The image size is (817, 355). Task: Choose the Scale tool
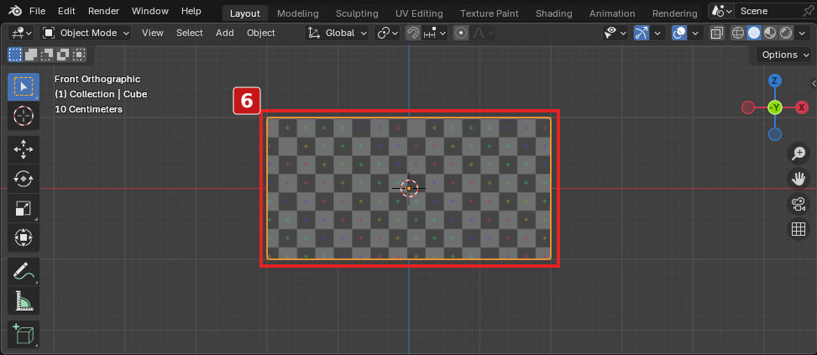point(23,209)
